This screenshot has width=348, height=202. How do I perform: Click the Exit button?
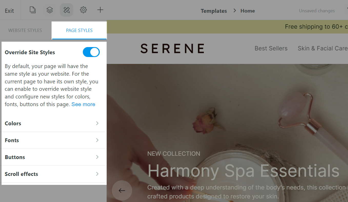click(x=9, y=11)
